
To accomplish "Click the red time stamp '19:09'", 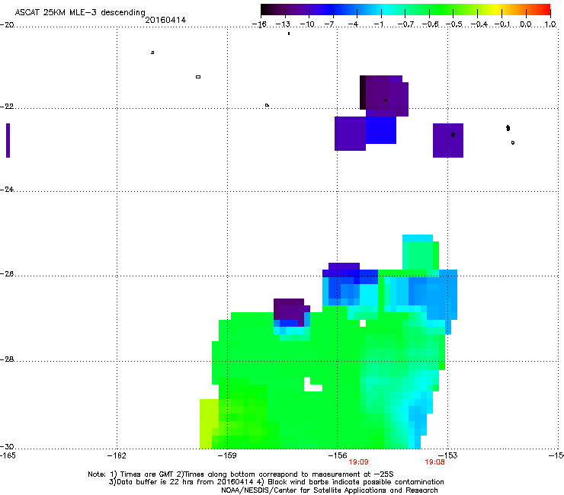I will (359, 462).
